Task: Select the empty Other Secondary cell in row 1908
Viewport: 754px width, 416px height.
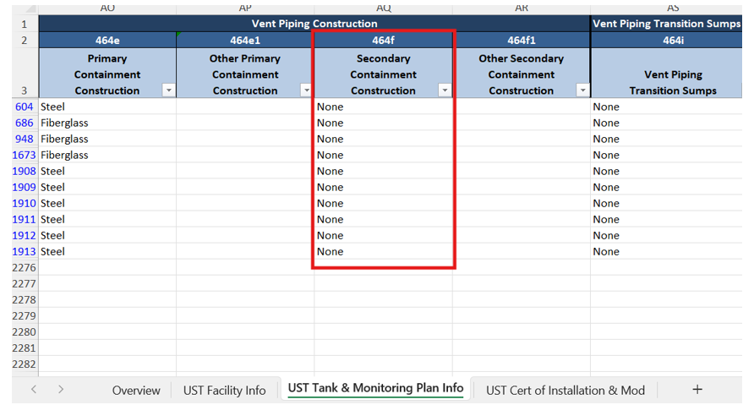Action: point(522,171)
